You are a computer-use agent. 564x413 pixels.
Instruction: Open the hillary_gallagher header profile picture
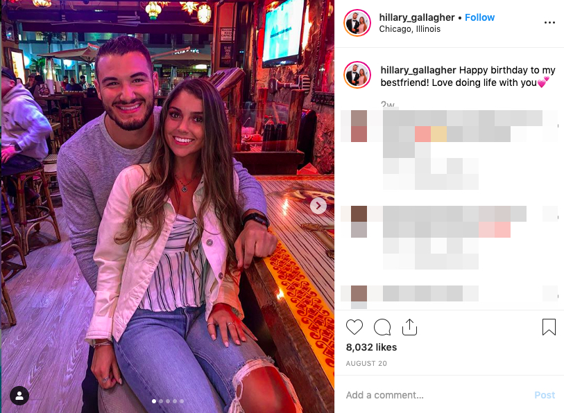click(357, 23)
